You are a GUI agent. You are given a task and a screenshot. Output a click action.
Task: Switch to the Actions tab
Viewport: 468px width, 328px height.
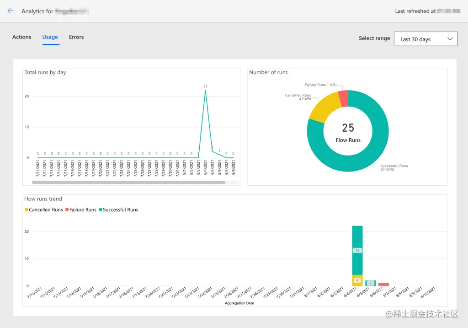pyautogui.click(x=22, y=37)
